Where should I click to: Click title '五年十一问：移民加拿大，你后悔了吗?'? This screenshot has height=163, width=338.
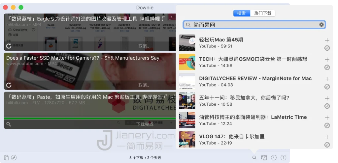point(244,98)
